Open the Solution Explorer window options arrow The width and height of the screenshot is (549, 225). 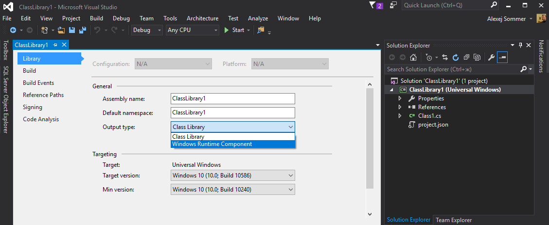(512, 45)
